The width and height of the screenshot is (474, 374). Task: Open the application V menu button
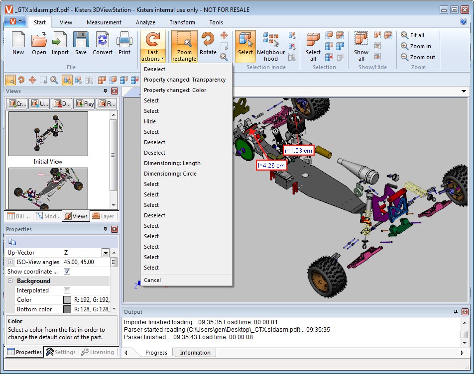coord(15,21)
